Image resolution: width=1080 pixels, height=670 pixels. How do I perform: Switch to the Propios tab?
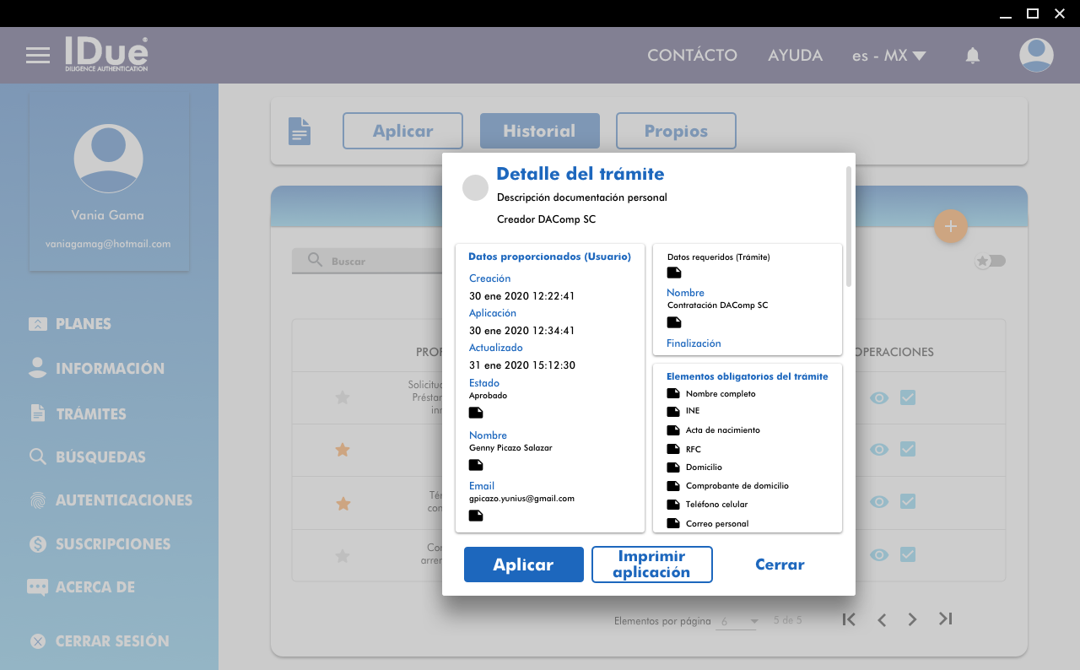[676, 131]
